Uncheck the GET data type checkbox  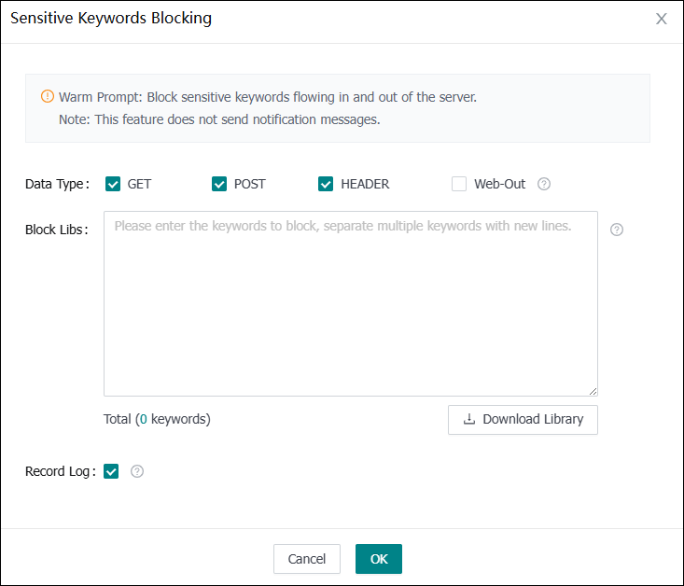pyautogui.click(x=113, y=184)
